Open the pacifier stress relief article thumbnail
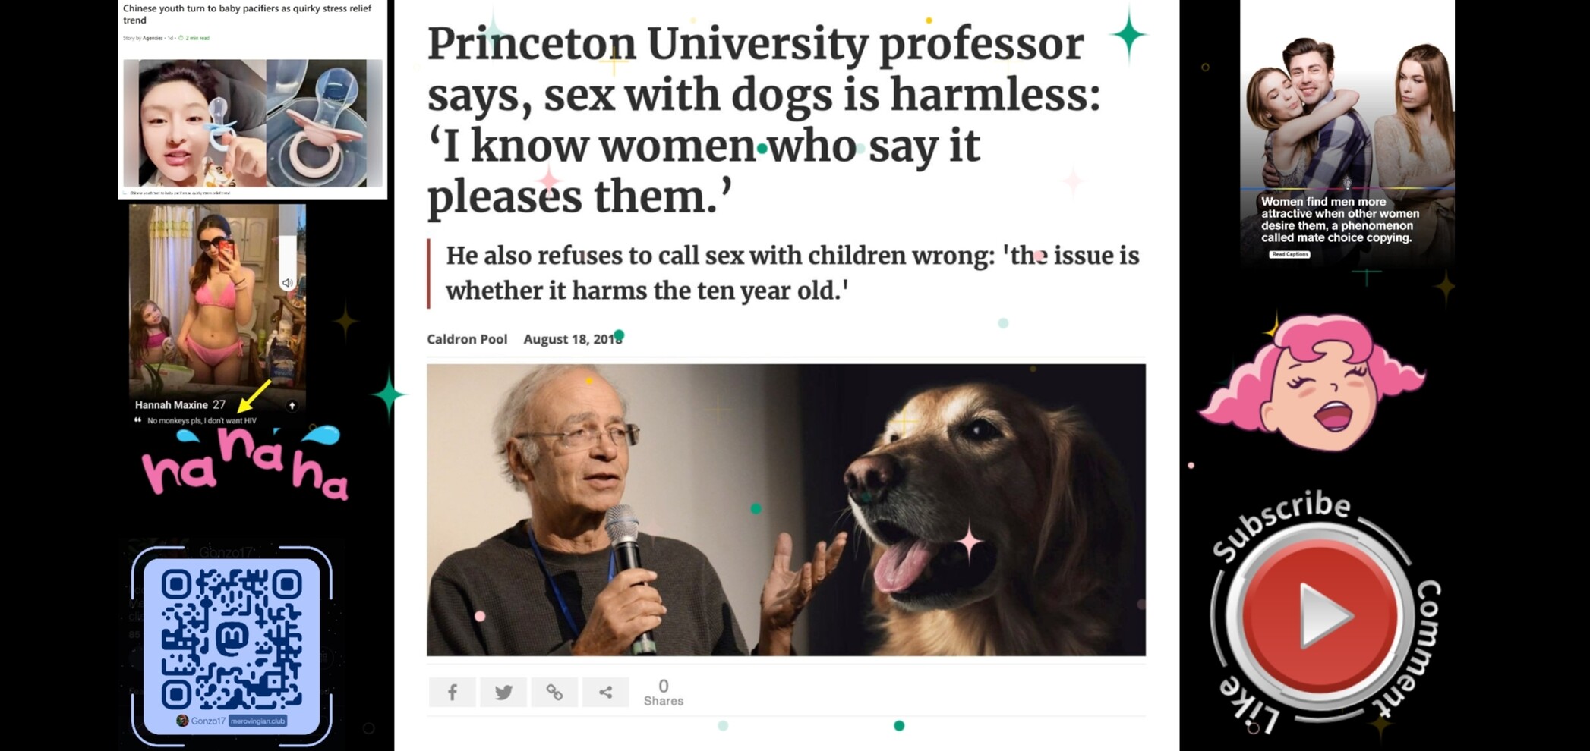This screenshot has height=751, width=1590. coord(253,123)
